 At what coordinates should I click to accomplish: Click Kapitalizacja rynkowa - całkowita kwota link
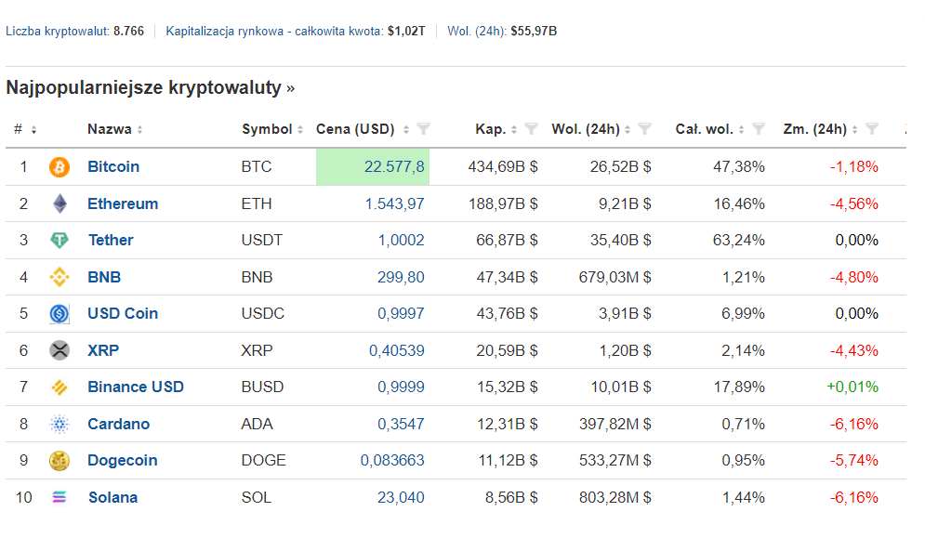[x=275, y=32]
